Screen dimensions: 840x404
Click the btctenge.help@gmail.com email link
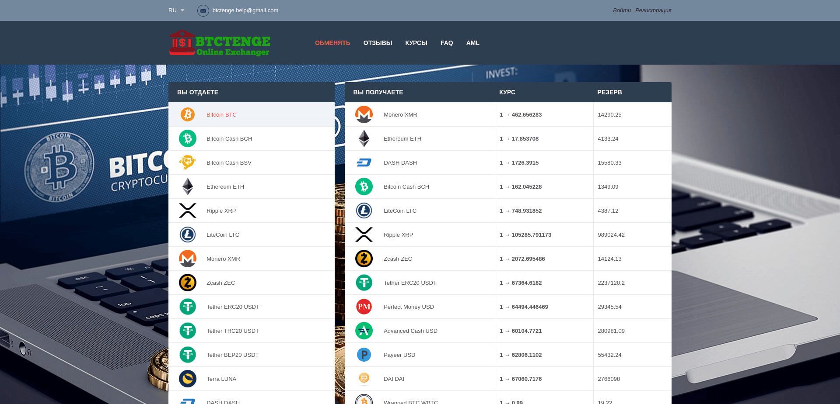(245, 10)
